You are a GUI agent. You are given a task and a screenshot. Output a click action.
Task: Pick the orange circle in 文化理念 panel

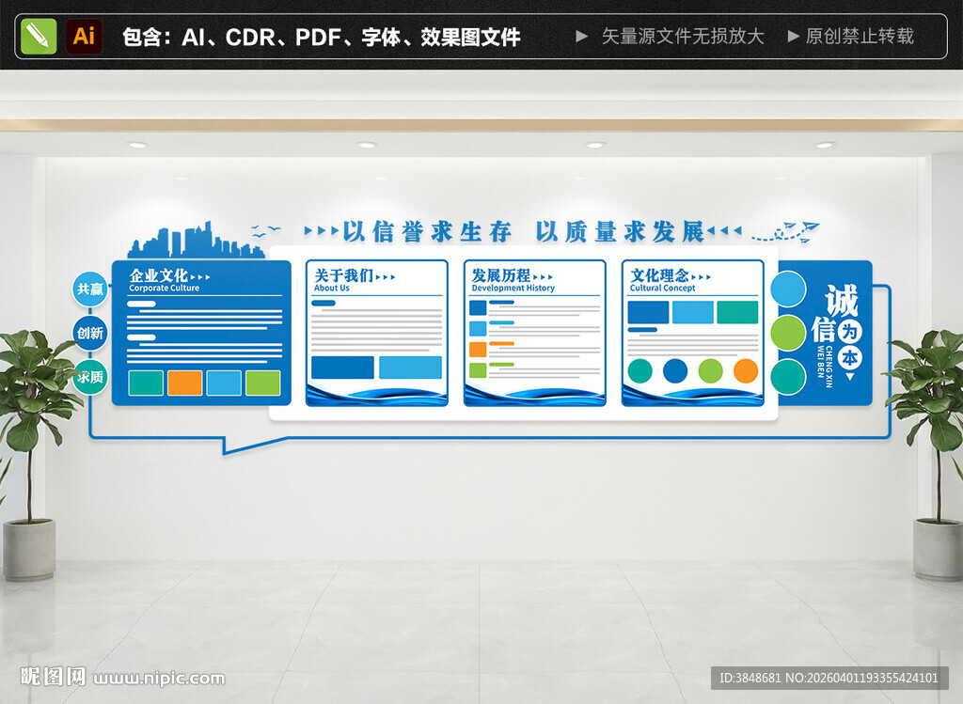[x=746, y=371]
